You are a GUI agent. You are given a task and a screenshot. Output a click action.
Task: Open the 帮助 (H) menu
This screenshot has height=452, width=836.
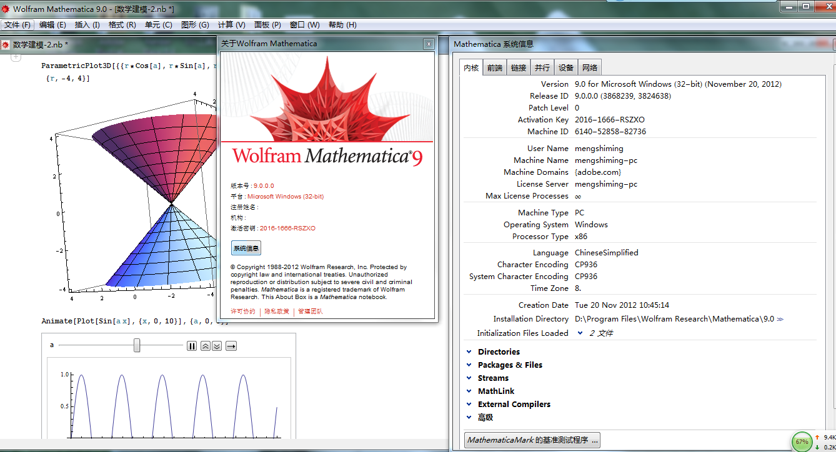342,25
